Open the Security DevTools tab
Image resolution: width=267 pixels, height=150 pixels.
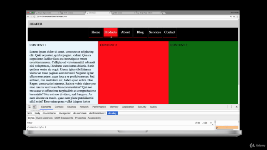pos(142,107)
